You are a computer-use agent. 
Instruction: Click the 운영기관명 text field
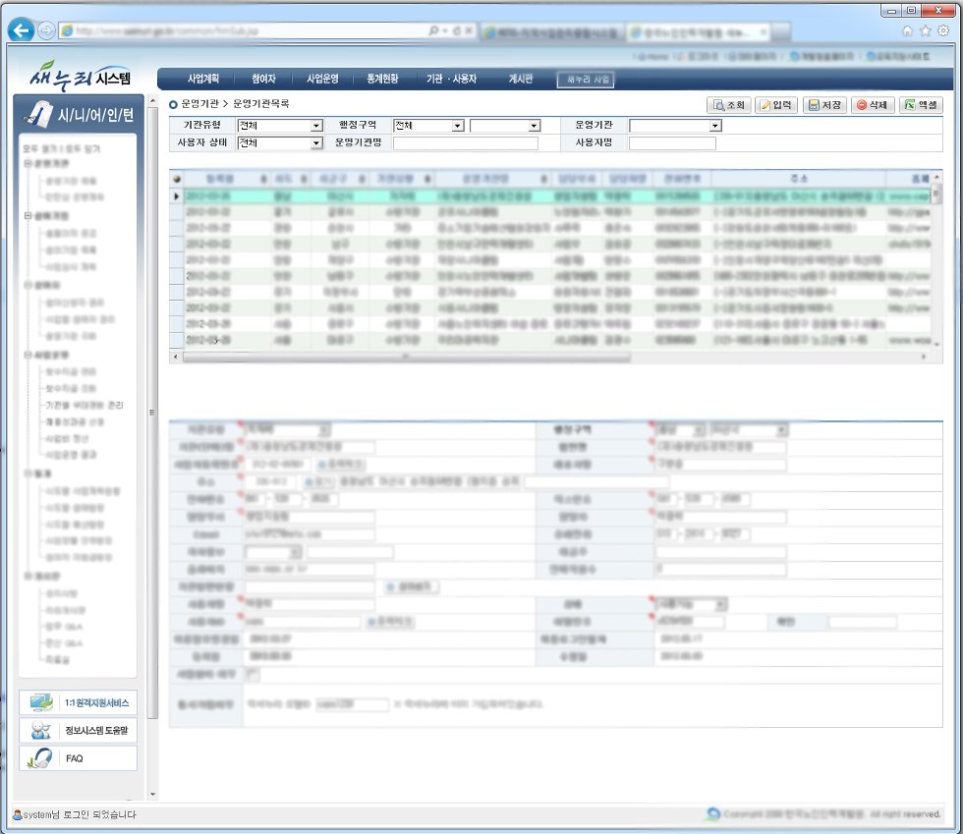tap(465, 143)
